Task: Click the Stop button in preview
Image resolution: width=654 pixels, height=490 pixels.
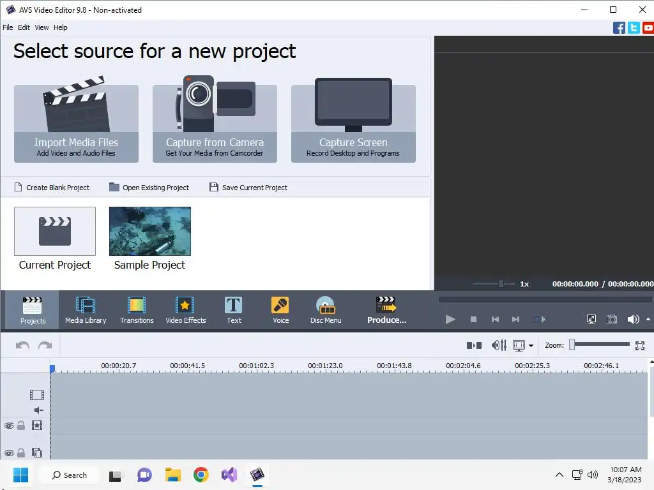Action: click(473, 320)
